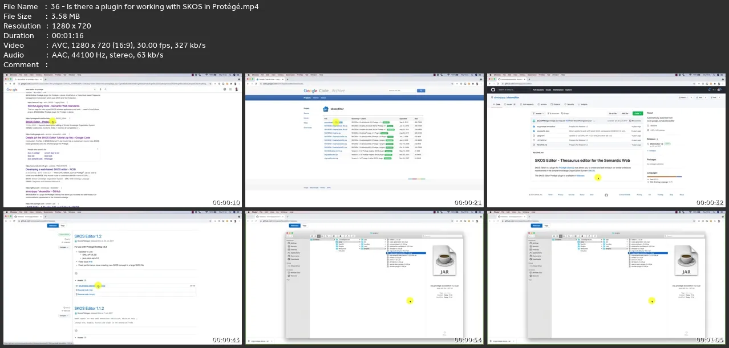
Task: Open 'Downloads' in the Google Code Archive sidebar
Action: [307, 128]
